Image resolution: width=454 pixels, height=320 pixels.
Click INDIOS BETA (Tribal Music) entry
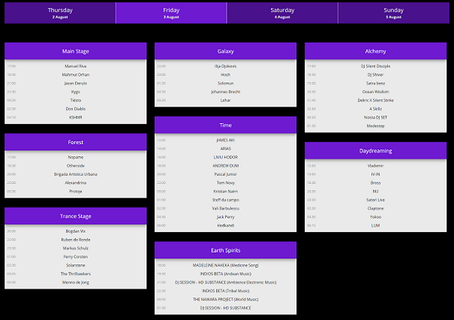[x=226, y=291]
